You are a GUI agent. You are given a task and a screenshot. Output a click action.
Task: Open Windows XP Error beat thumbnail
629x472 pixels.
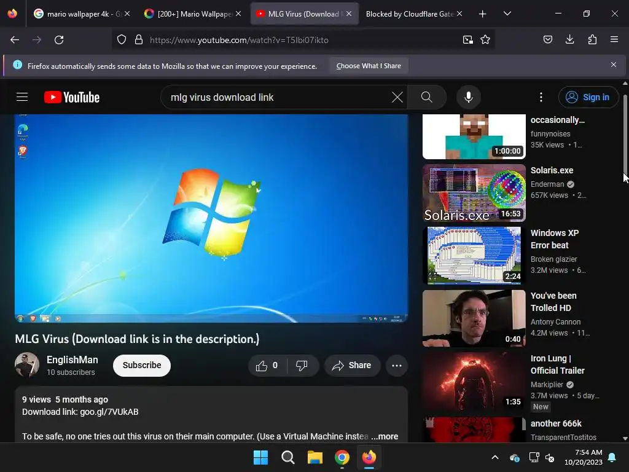pyautogui.click(x=474, y=256)
